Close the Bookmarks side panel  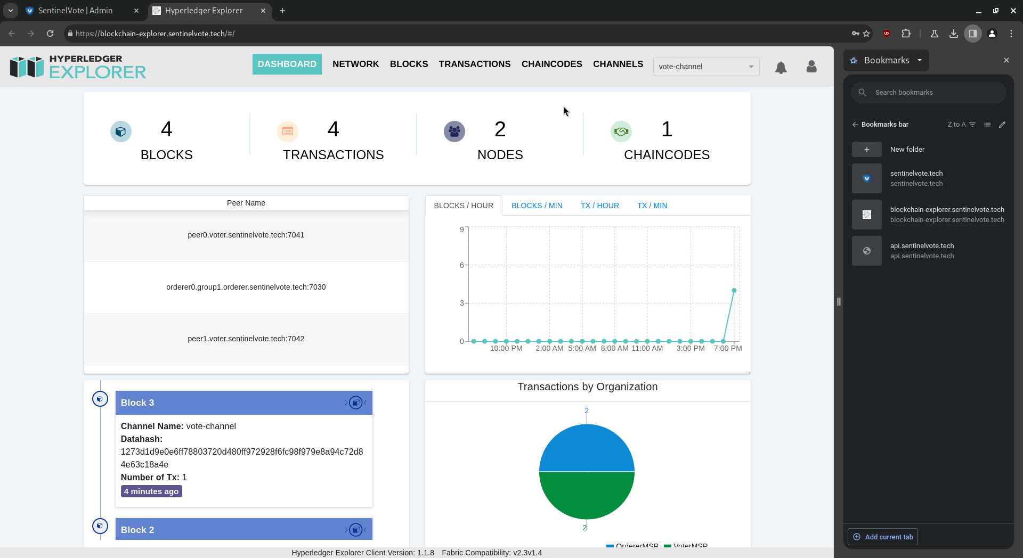pos(1006,60)
